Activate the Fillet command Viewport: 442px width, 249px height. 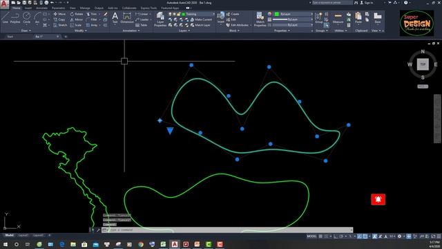click(92, 19)
